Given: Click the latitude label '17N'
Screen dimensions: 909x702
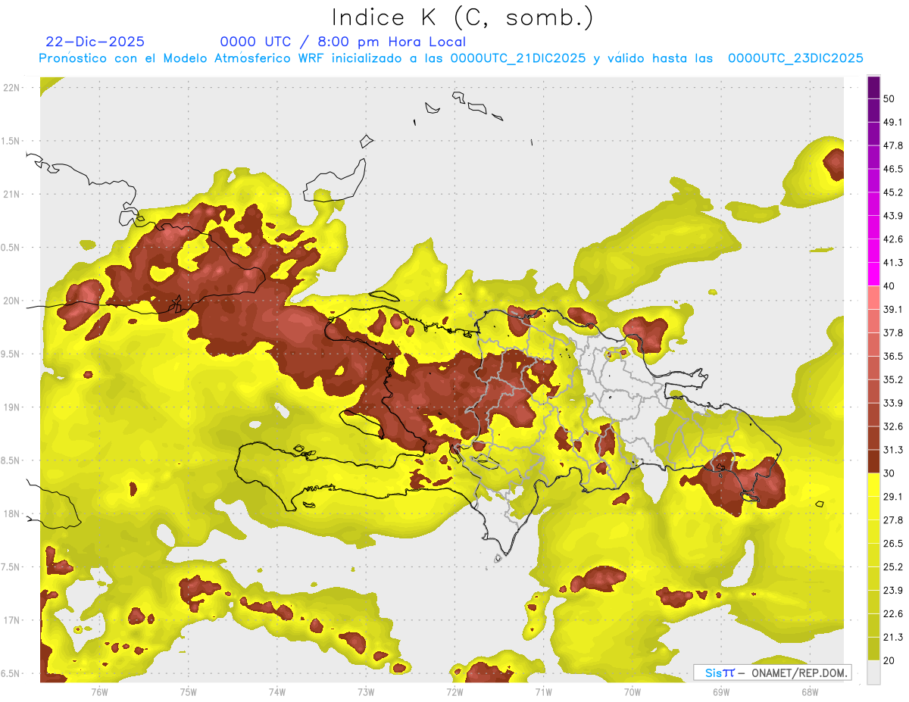Looking at the screenshot, I should click(x=11, y=620).
